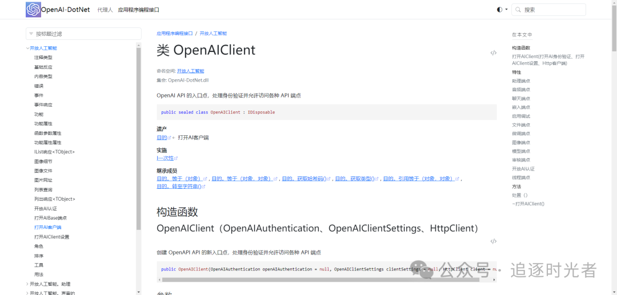The image size is (617, 295).
Task: Jump to 嵌入端点 in the page outline
Action: 521,107
